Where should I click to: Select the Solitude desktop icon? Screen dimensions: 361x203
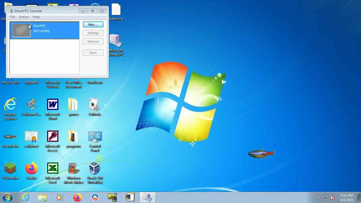tap(95, 107)
